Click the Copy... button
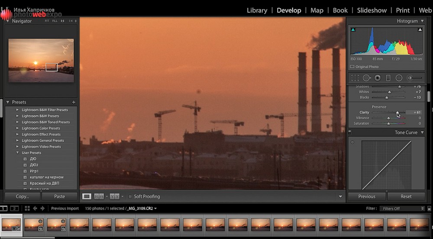Viewport: 433px width, 239px height. pyautogui.click(x=22, y=197)
